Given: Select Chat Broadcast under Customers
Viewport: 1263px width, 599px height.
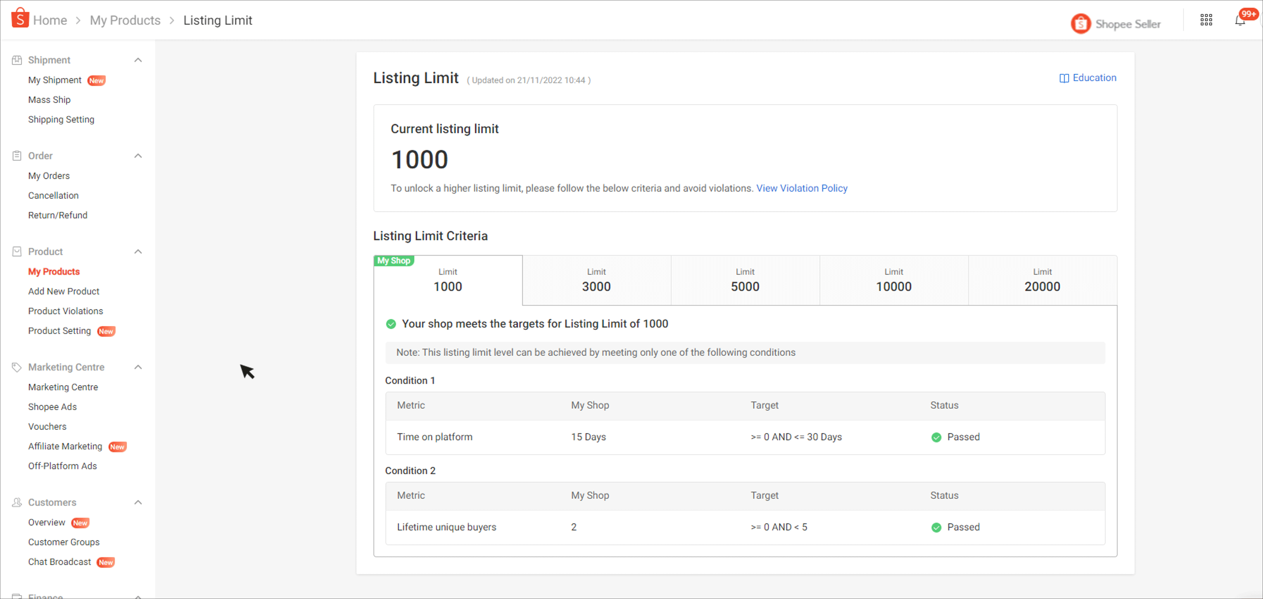Looking at the screenshot, I should pyautogui.click(x=59, y=561).
